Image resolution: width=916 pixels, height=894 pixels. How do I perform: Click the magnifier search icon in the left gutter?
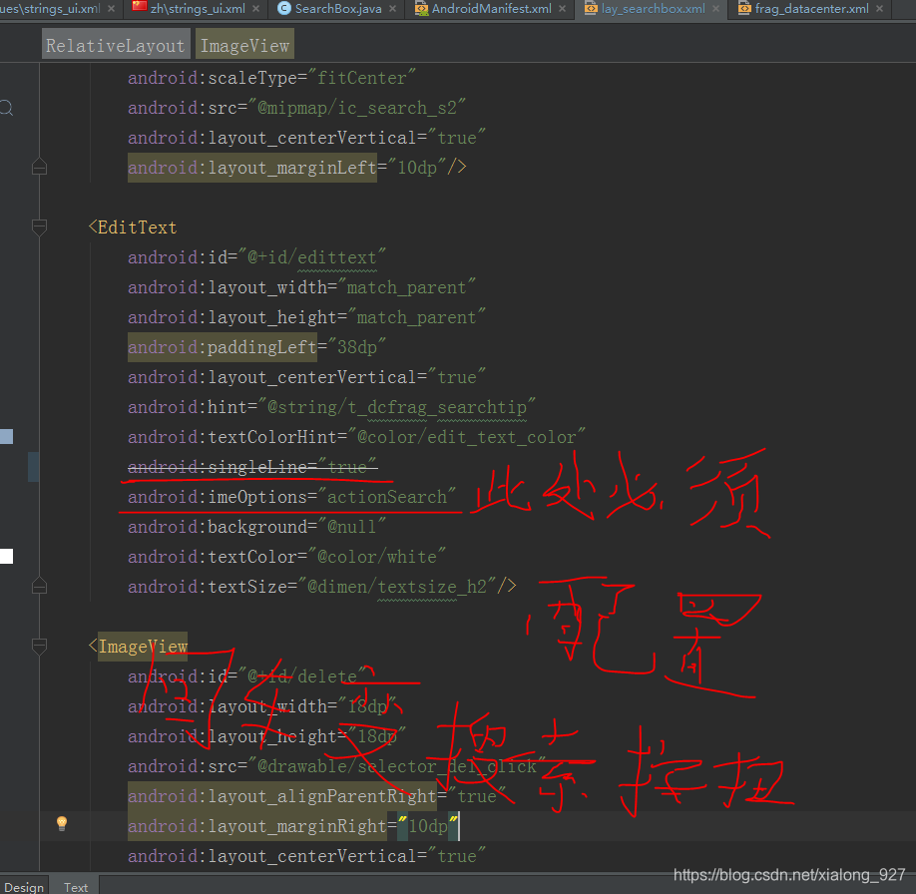pos(6,107)
